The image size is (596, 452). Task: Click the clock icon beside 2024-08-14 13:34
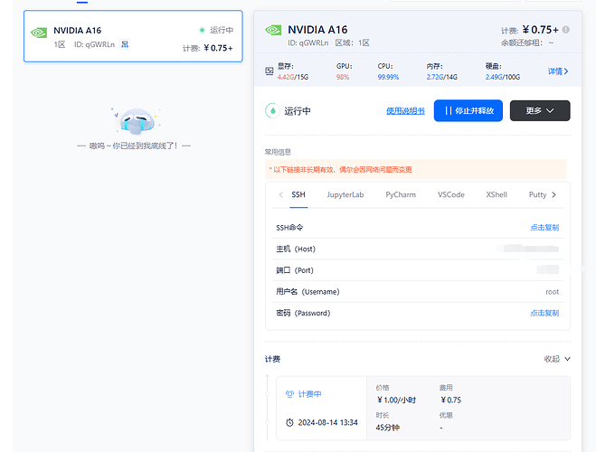[289, 422]
